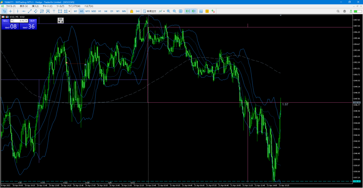Click the 1957.04 price scale label

point(357,26)
